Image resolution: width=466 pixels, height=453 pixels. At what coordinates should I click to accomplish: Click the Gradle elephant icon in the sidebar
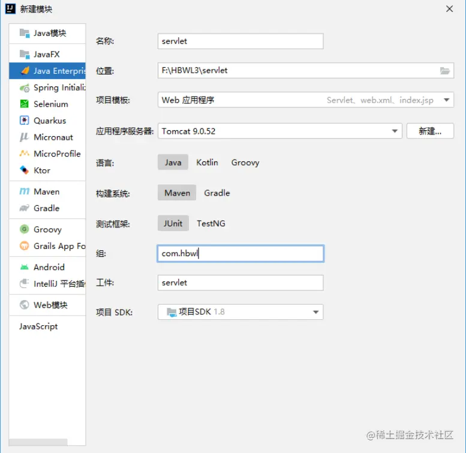tap(25, 208)
